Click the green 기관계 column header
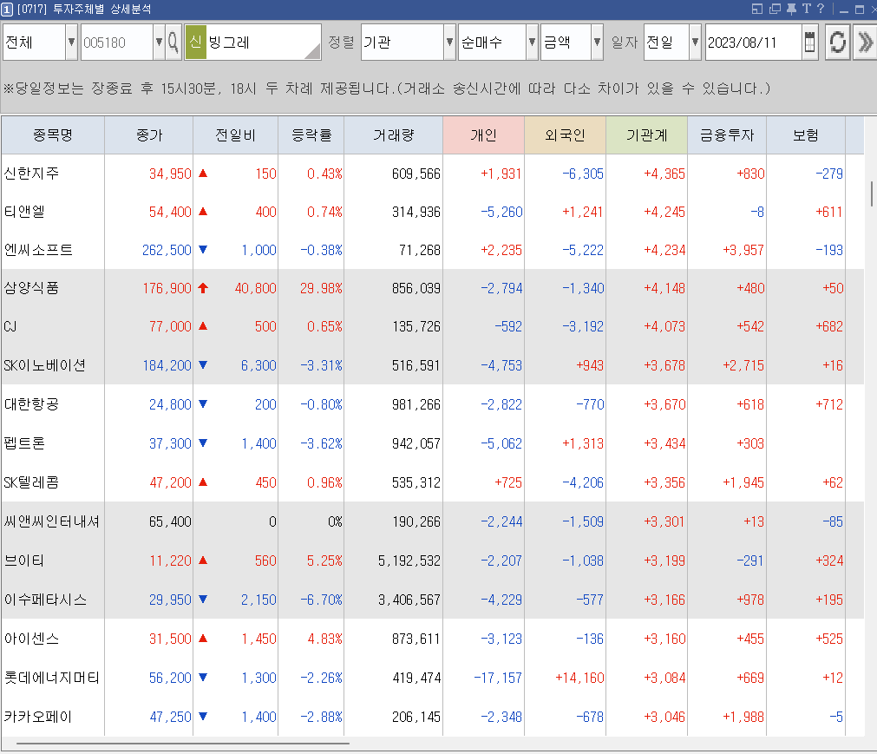 [x=646, y=134]
